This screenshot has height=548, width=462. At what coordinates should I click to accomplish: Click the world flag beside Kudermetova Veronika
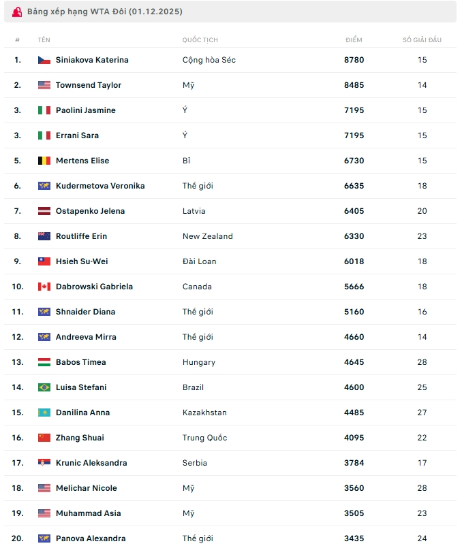[44, 186]
